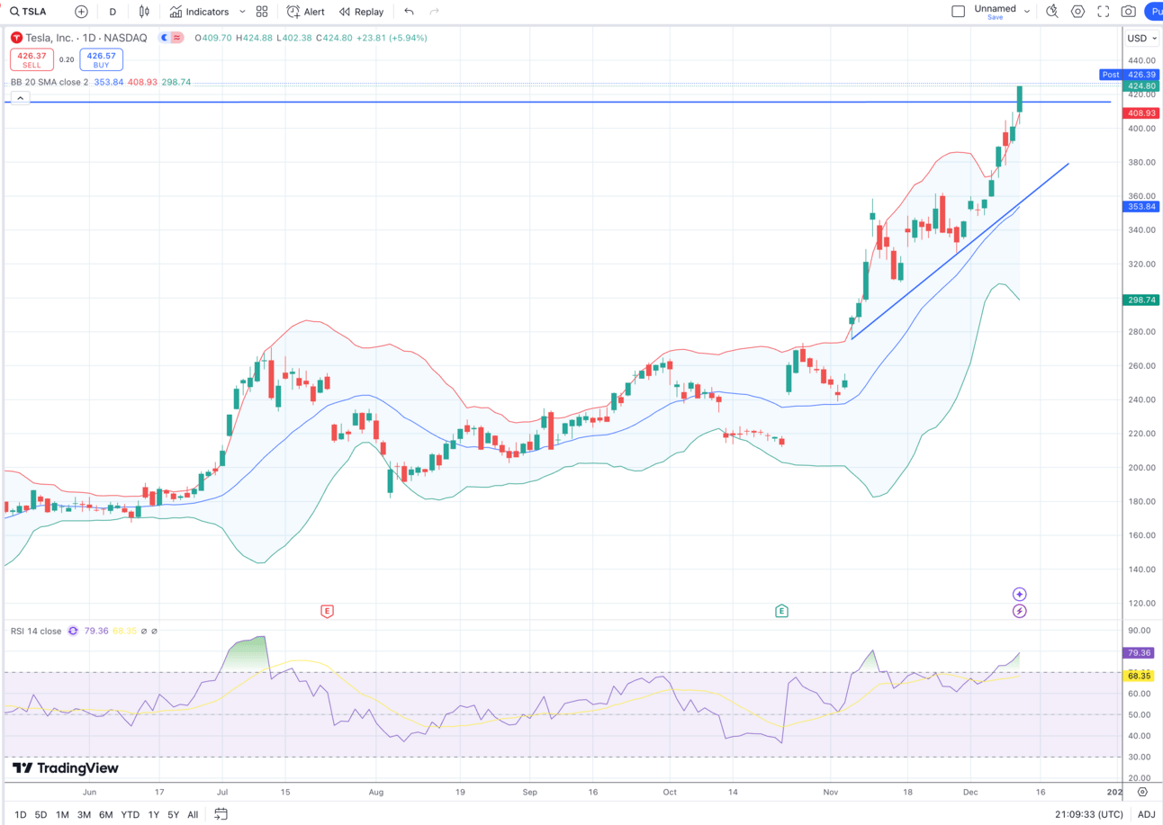Select the 1M date range
This screenshot has height=825, width=1163.
coord(62,815)
